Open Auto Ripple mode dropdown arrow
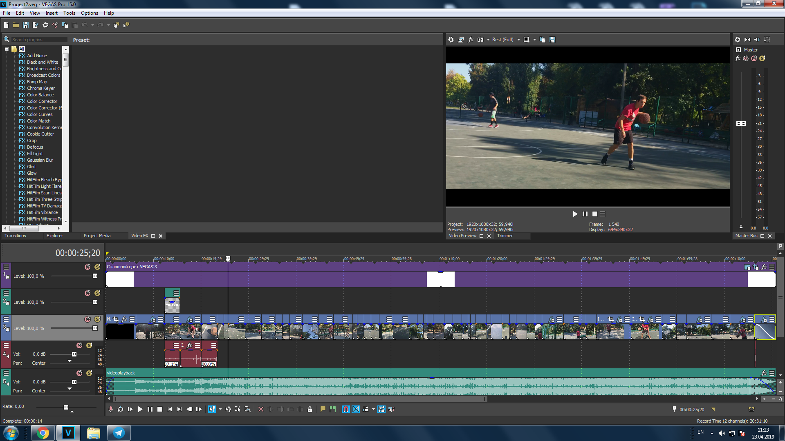The width and height of the screenshot is (785, 441). (373, 409)
